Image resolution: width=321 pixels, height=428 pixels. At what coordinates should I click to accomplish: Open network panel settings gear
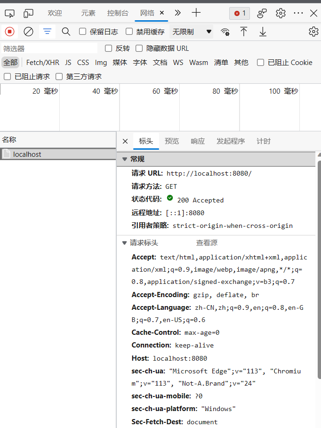313,32
